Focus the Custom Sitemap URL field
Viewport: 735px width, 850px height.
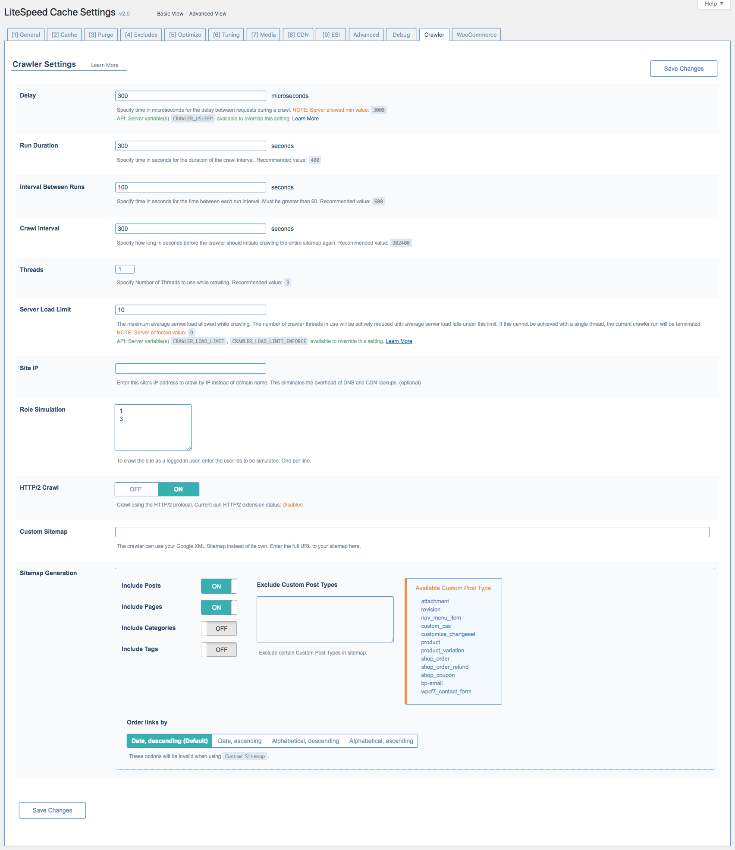(x=412, y=532)
